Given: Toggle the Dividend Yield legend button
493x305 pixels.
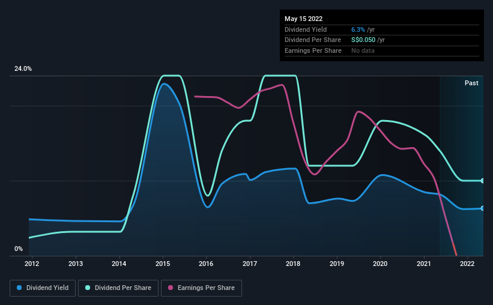Looking at the screenshot, I should pos(43,288).
